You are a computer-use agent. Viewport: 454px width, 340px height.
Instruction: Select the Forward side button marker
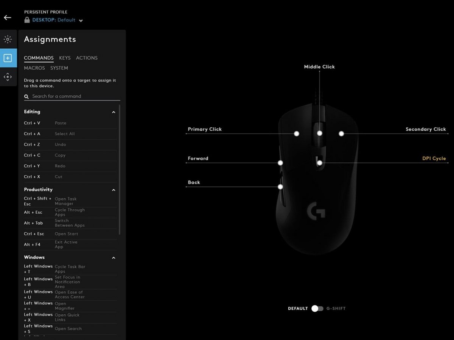coord(280,163)
